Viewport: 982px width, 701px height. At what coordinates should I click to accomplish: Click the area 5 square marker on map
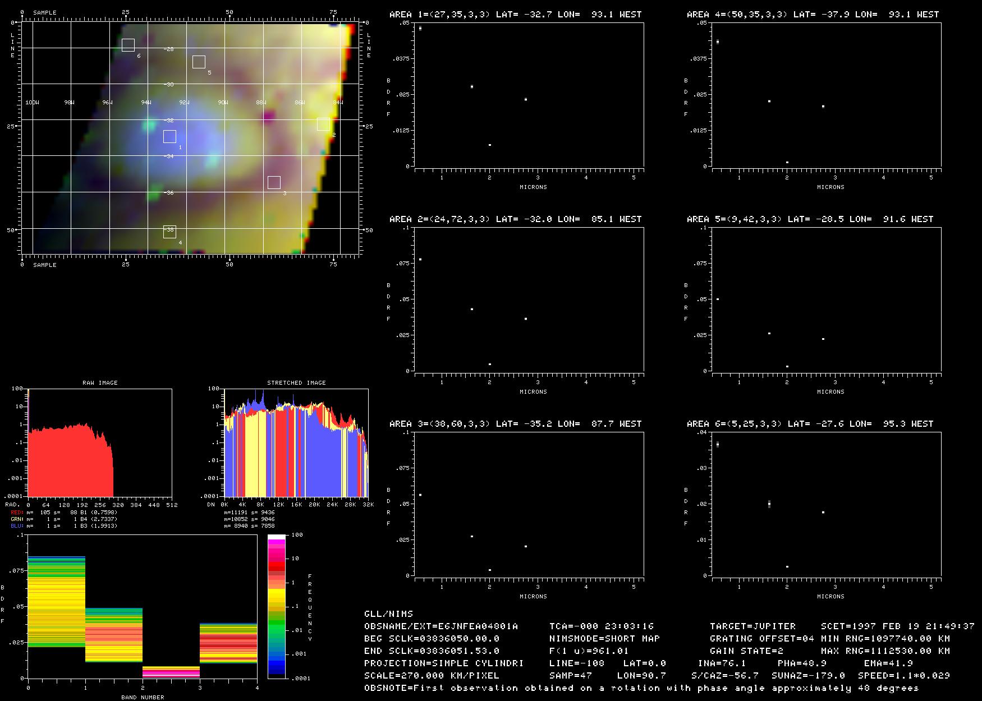(199, 62)
